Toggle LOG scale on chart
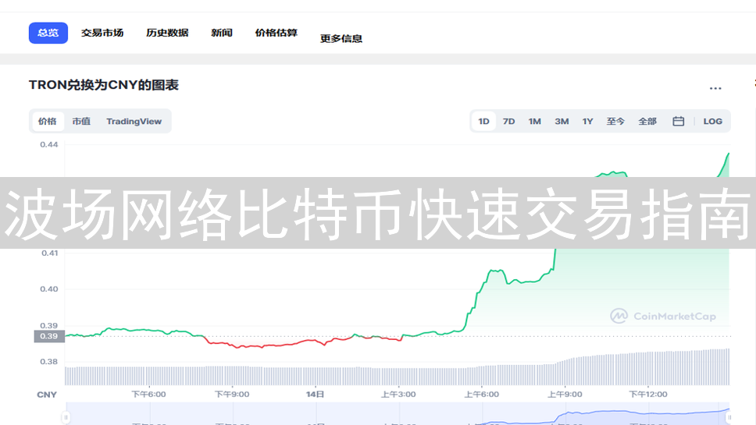The image size is (756, 425). [x=712, y=122]
